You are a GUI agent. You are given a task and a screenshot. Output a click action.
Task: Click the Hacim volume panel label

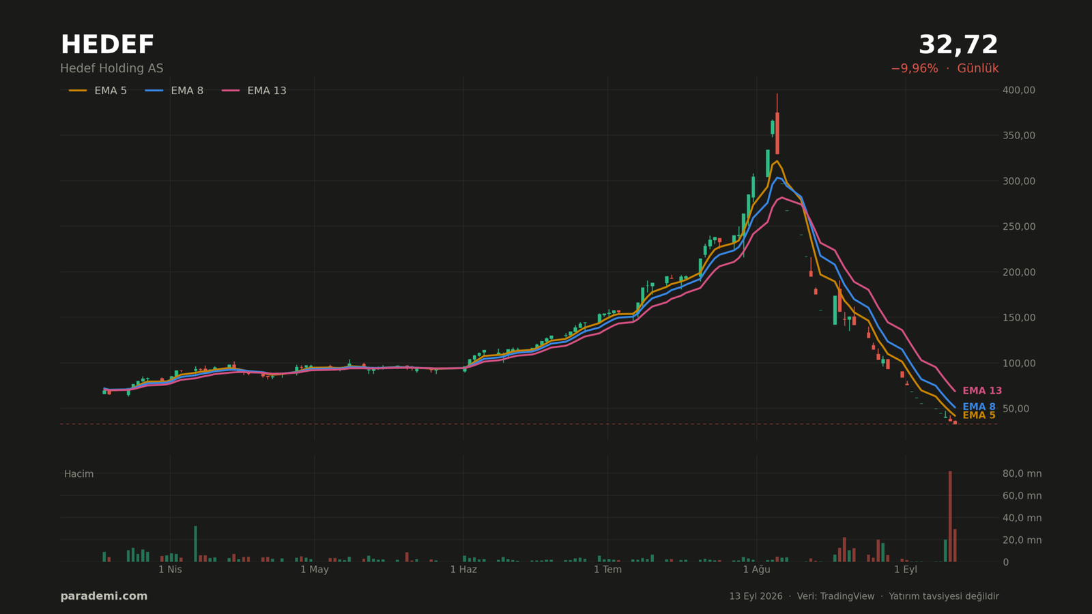pyautogui.click(x=78, y=474)
